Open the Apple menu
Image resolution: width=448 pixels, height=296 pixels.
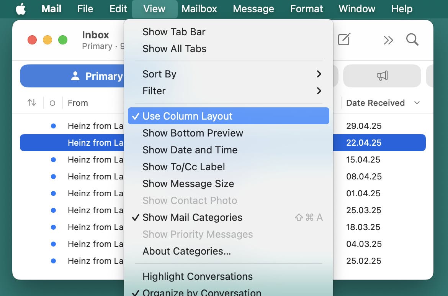tap(21, 8)
